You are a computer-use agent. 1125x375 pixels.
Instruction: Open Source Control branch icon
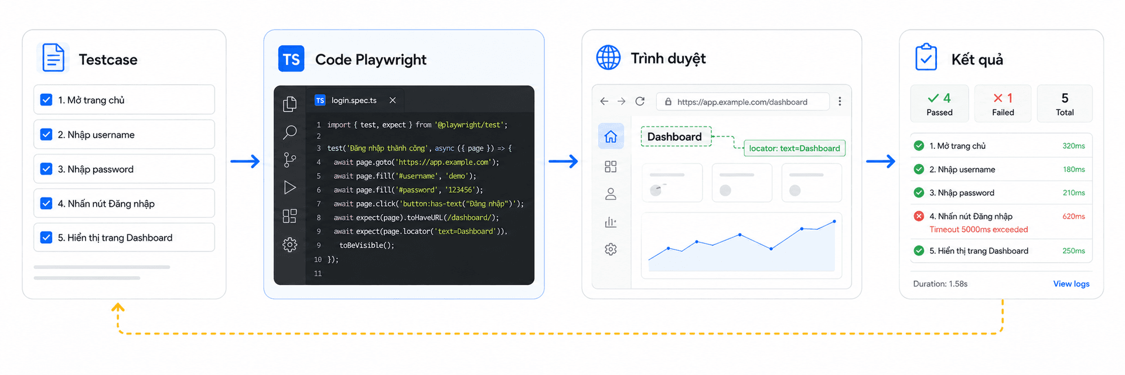(289, 160)
